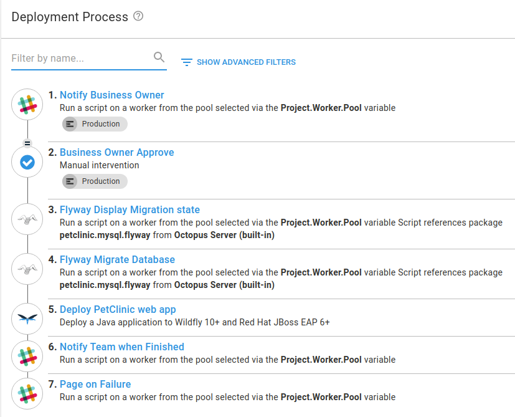Click the Flyway icon for Display Migration state
Viewport: 515px width, 417px height.
pos(27,219)
